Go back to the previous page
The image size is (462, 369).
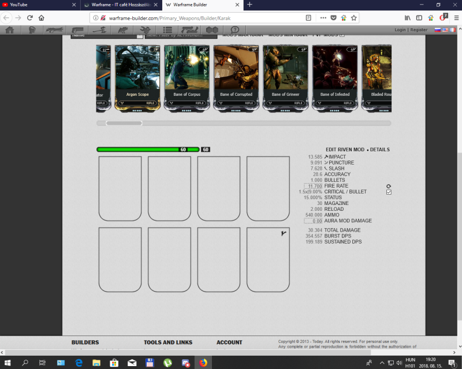[x=6, y=18]
